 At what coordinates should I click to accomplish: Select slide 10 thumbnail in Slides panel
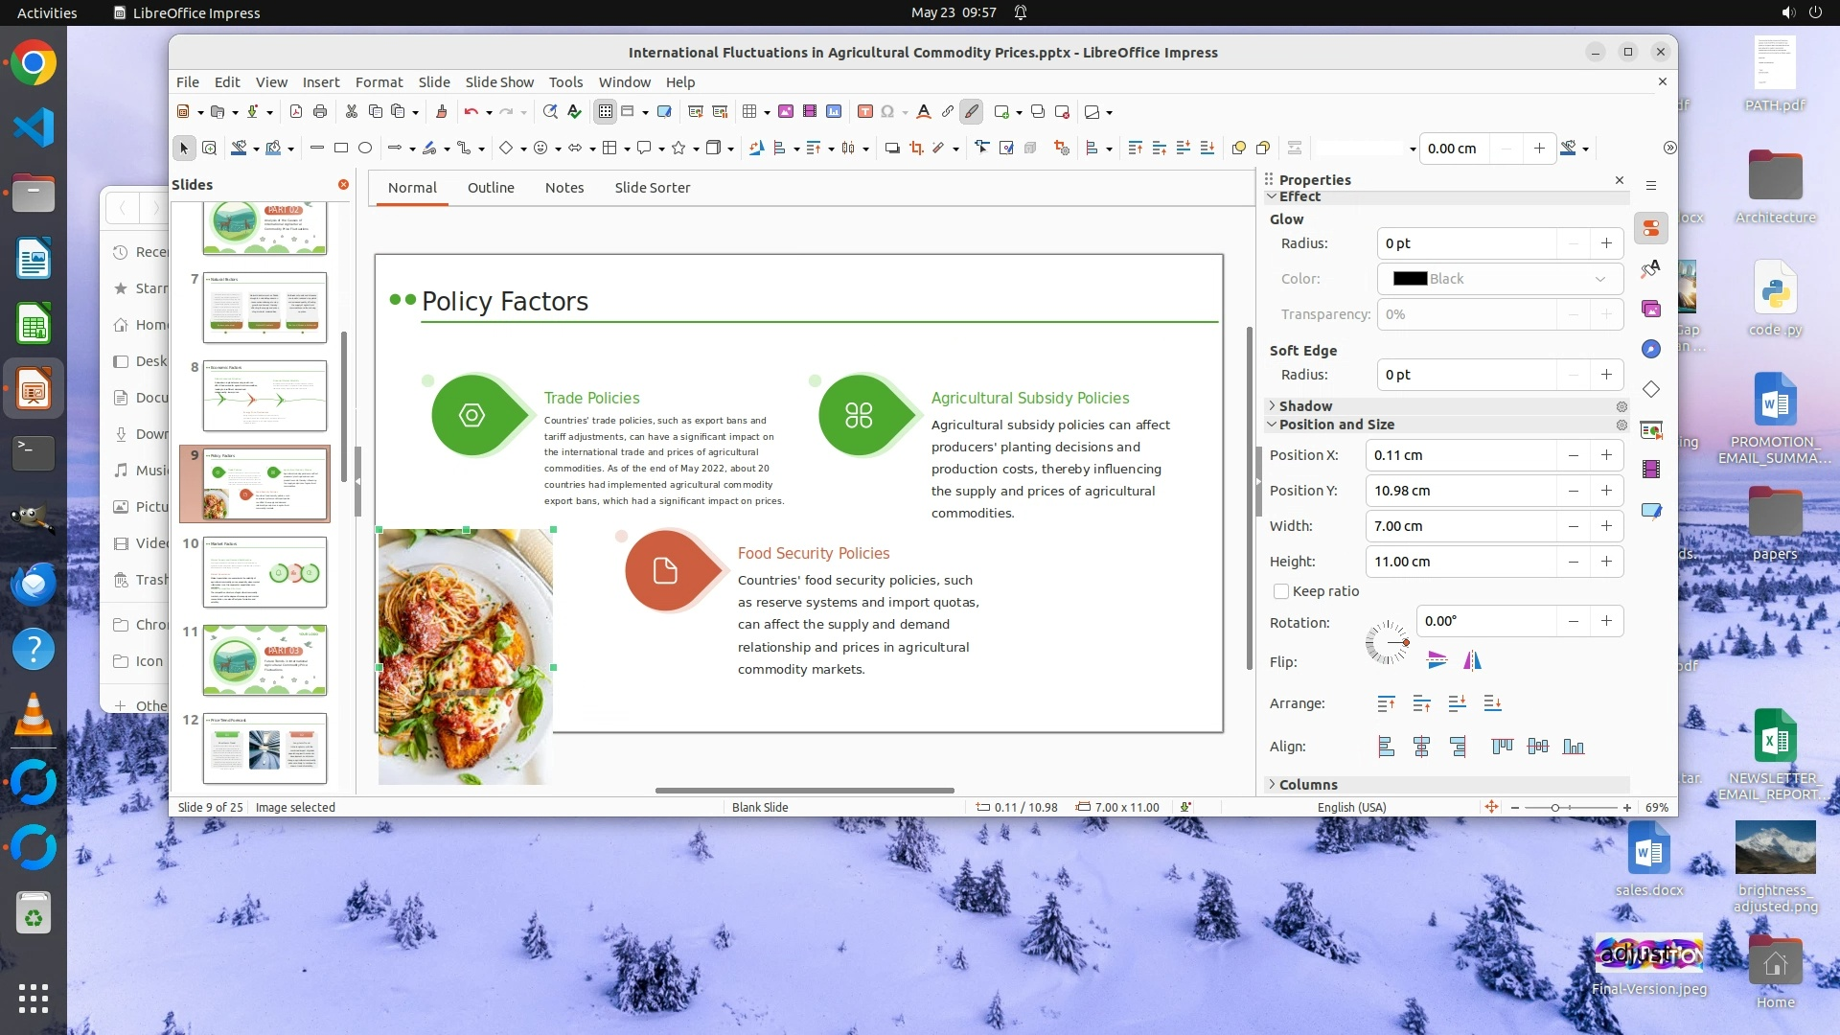click(264, 572)
